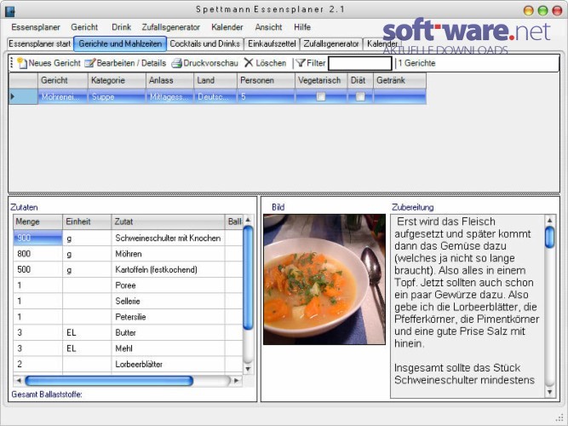
Task: Click Einheit column header in Zutaten
Action: pyautogui.click(x=87, y=222)
